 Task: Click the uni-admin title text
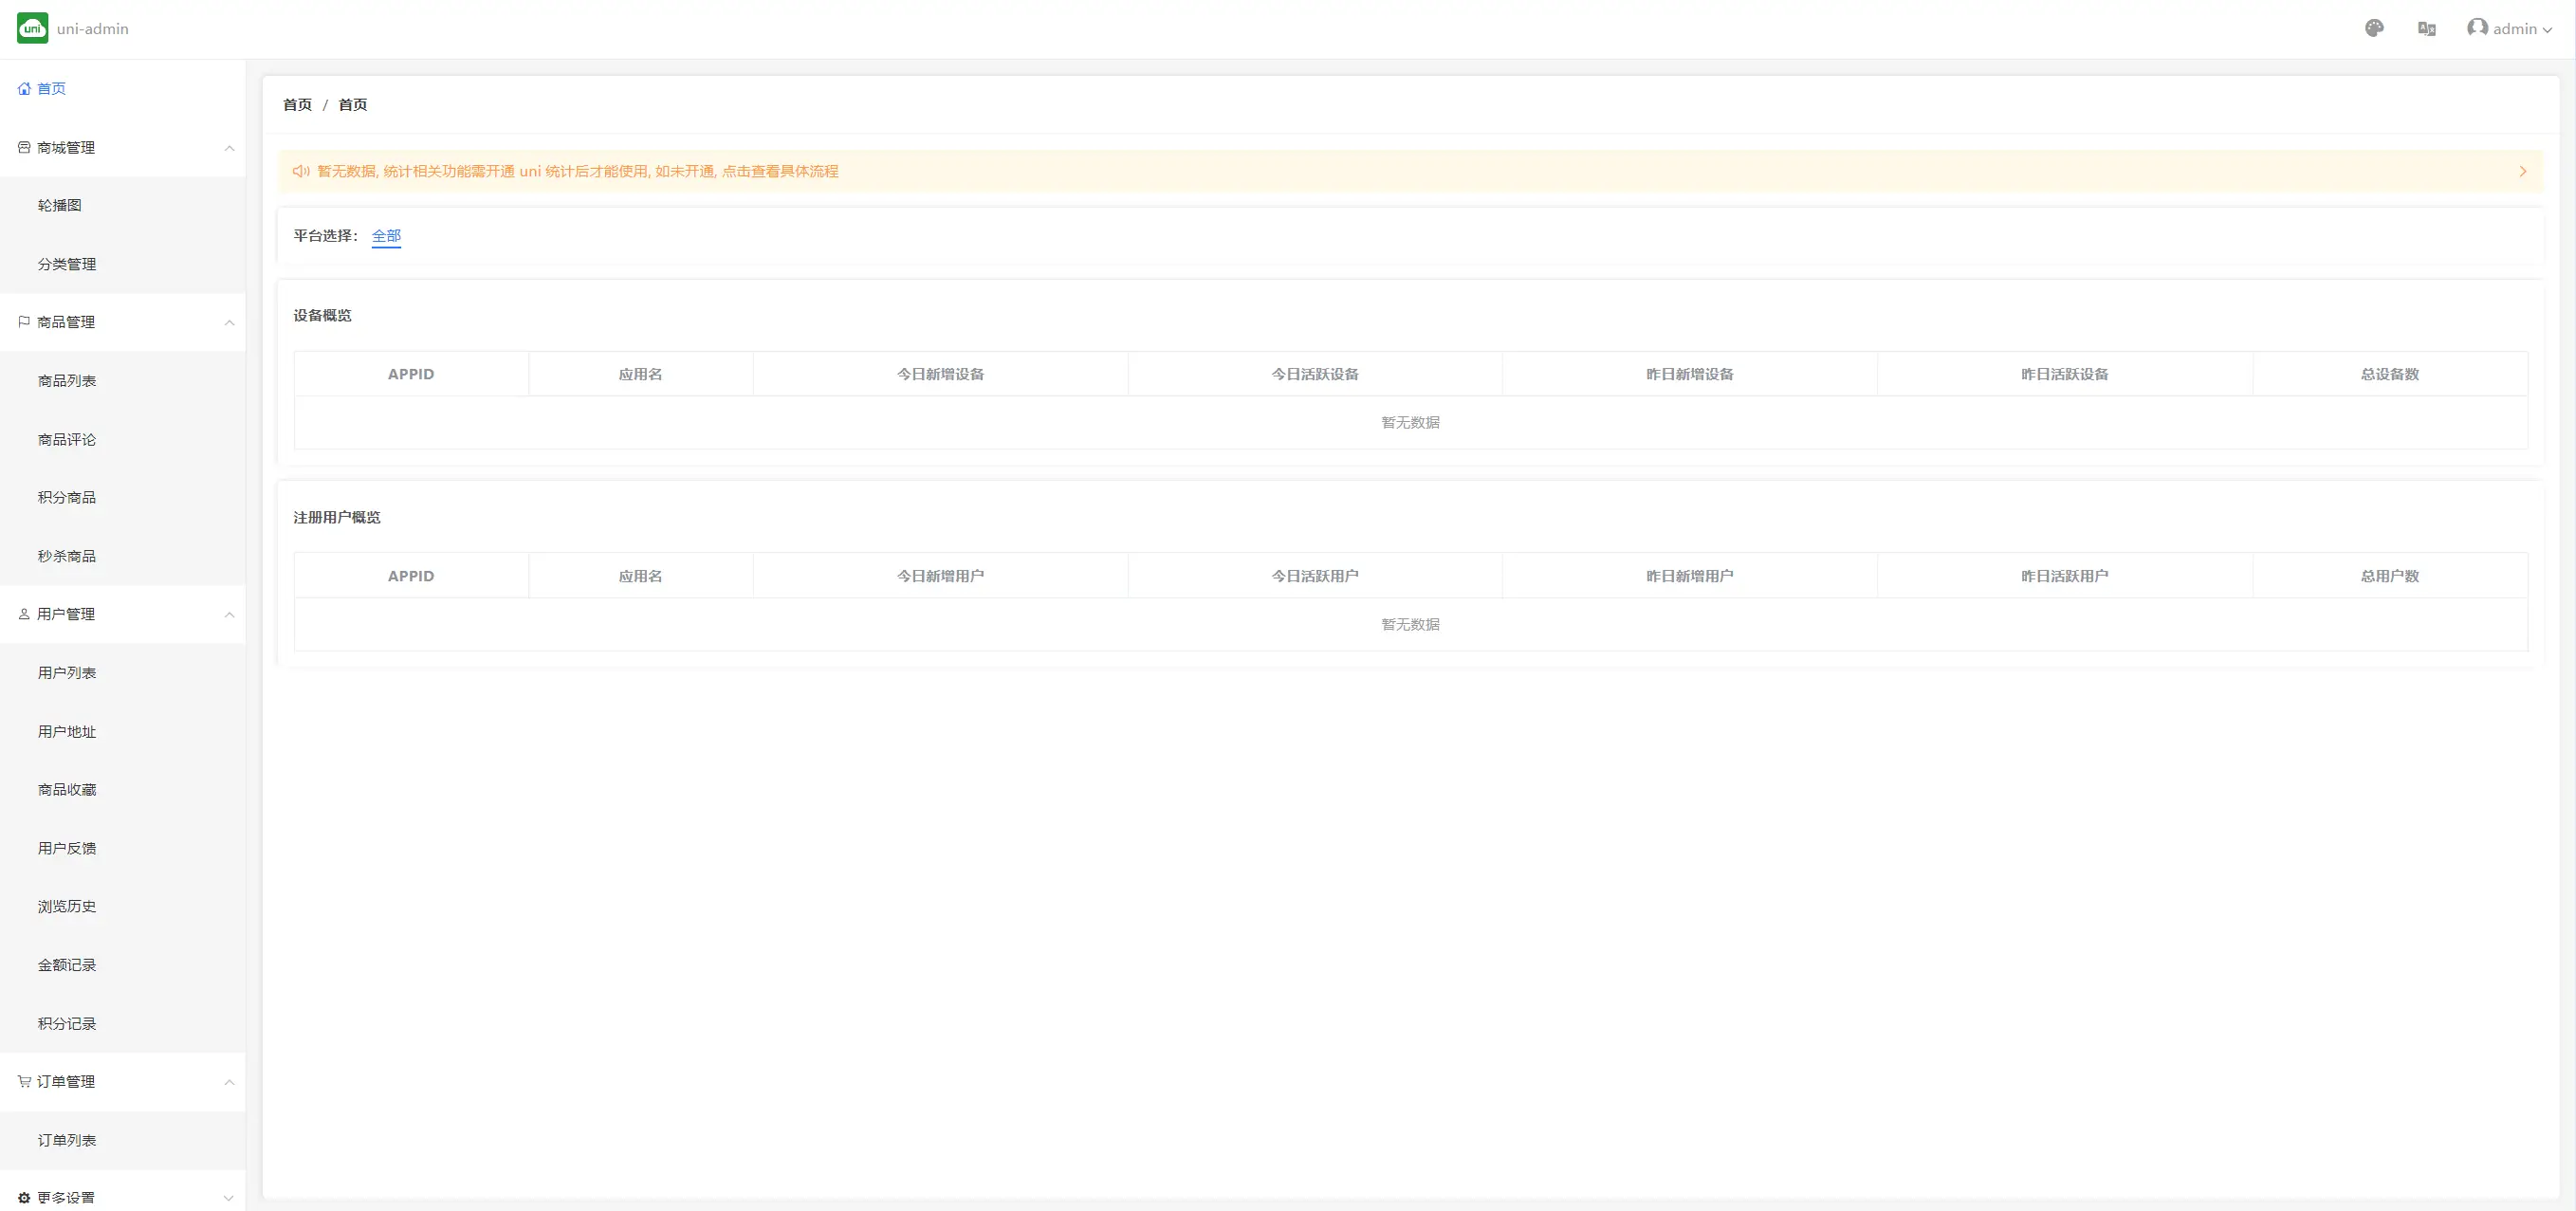tap(93, 29)
